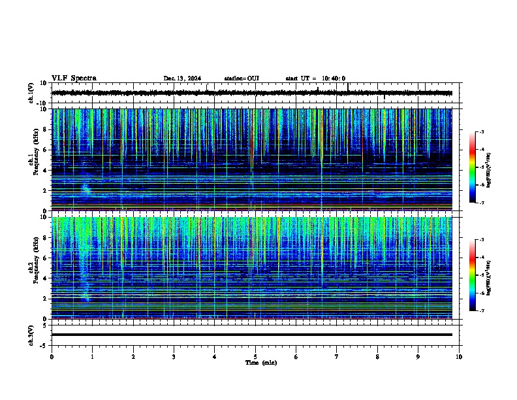Viewport: 517px width, 400px height.
Task: Click the -7 tick on ch.1 colorbar
Action: point(481,203)
